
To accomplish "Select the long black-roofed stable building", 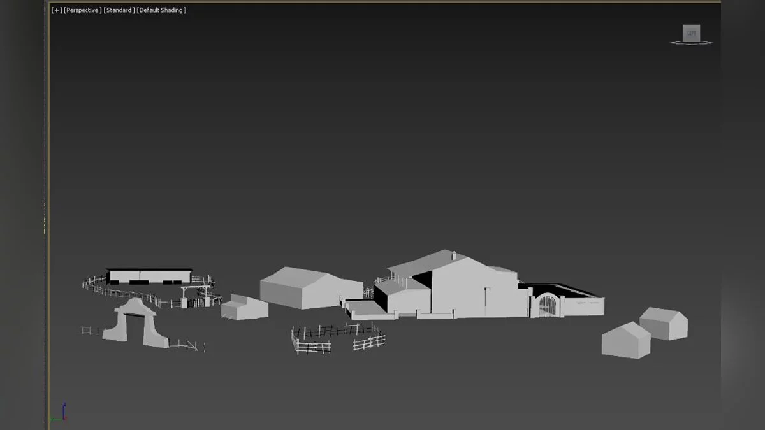I will point(149,275).
